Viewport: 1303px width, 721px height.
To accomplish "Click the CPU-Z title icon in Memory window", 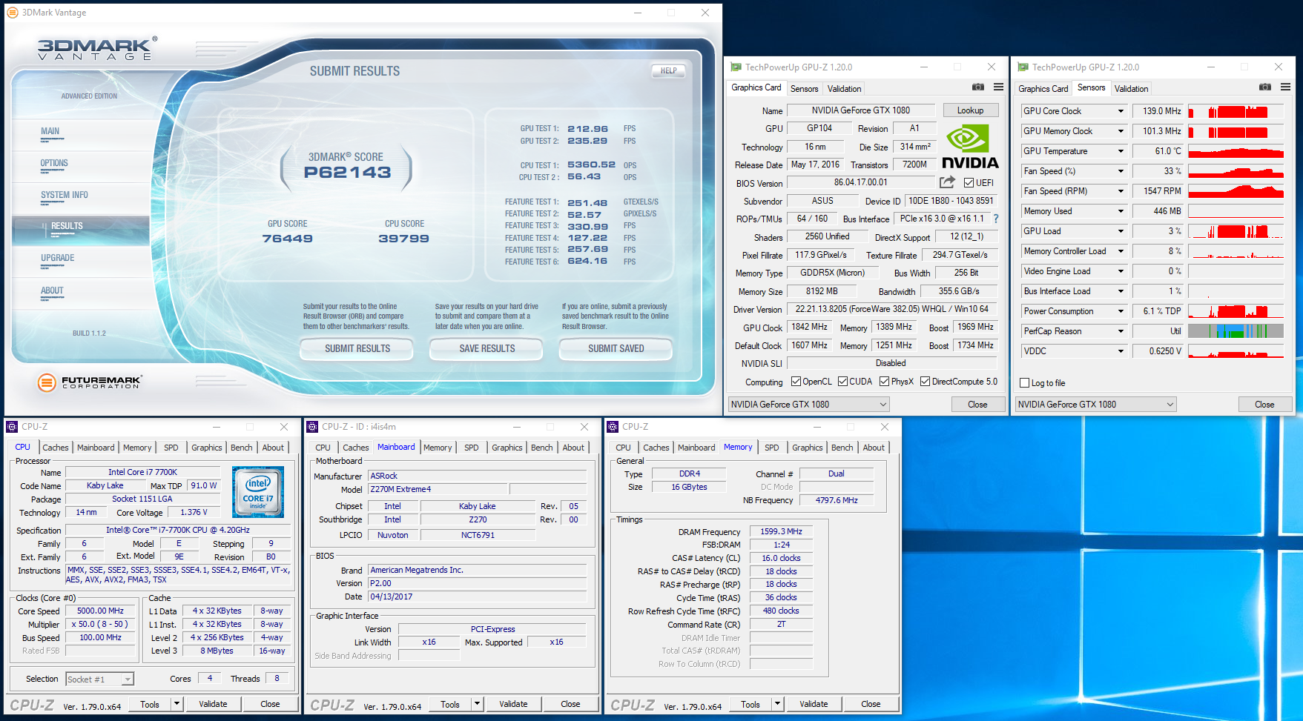I will 613,427.
